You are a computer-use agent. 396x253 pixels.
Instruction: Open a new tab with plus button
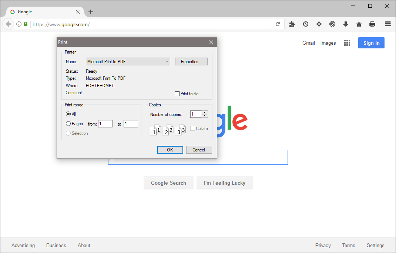pyautogui.click(x=91, y=12)
